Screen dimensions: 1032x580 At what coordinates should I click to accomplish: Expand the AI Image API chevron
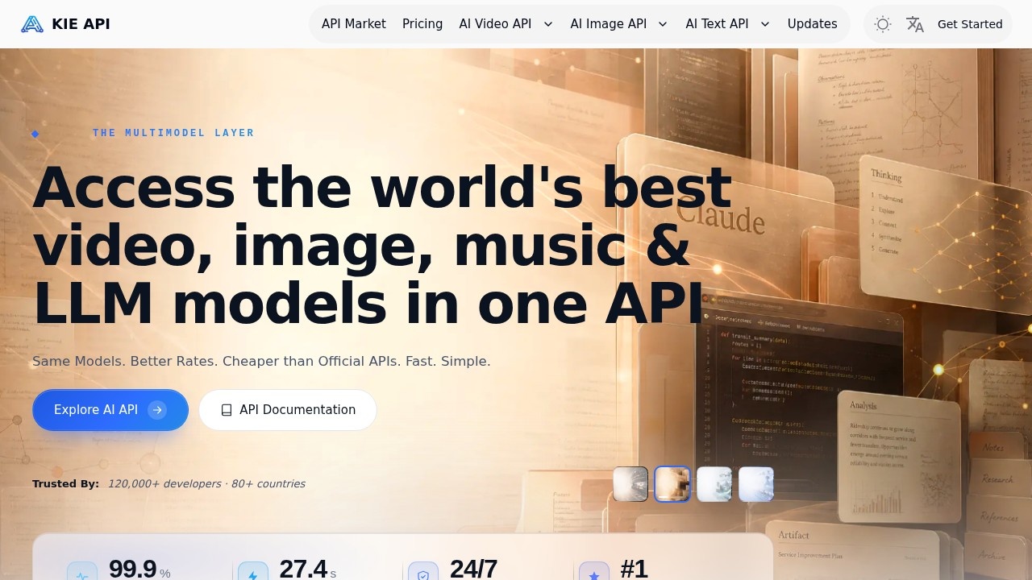[663, 24]
